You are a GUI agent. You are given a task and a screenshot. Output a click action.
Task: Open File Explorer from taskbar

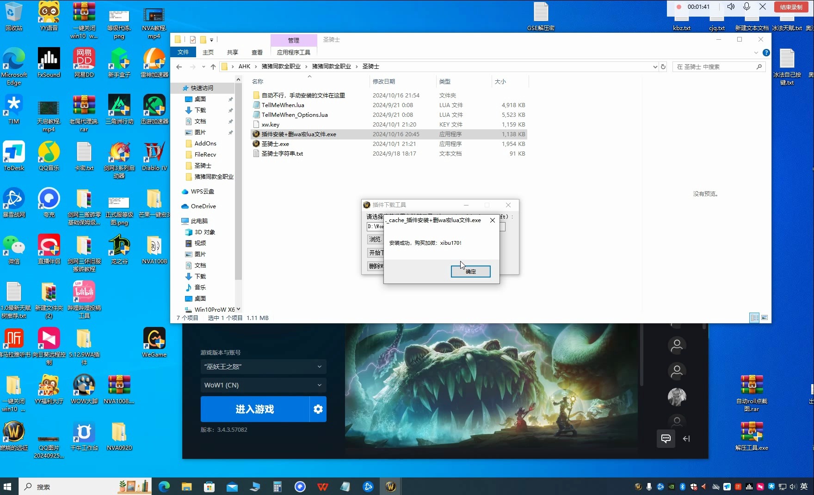click(186, 487)
